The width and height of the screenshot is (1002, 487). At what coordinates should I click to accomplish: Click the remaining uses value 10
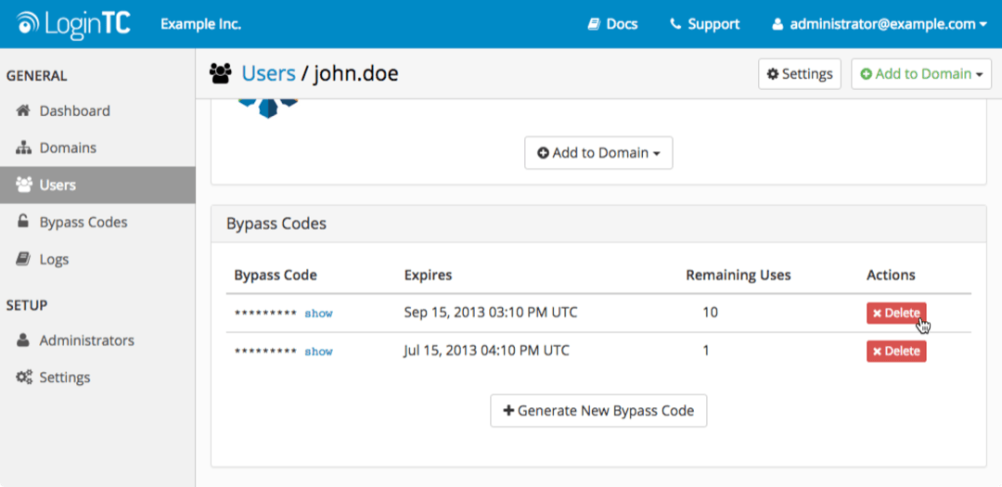pyautogui.click(x=710, y=313)
